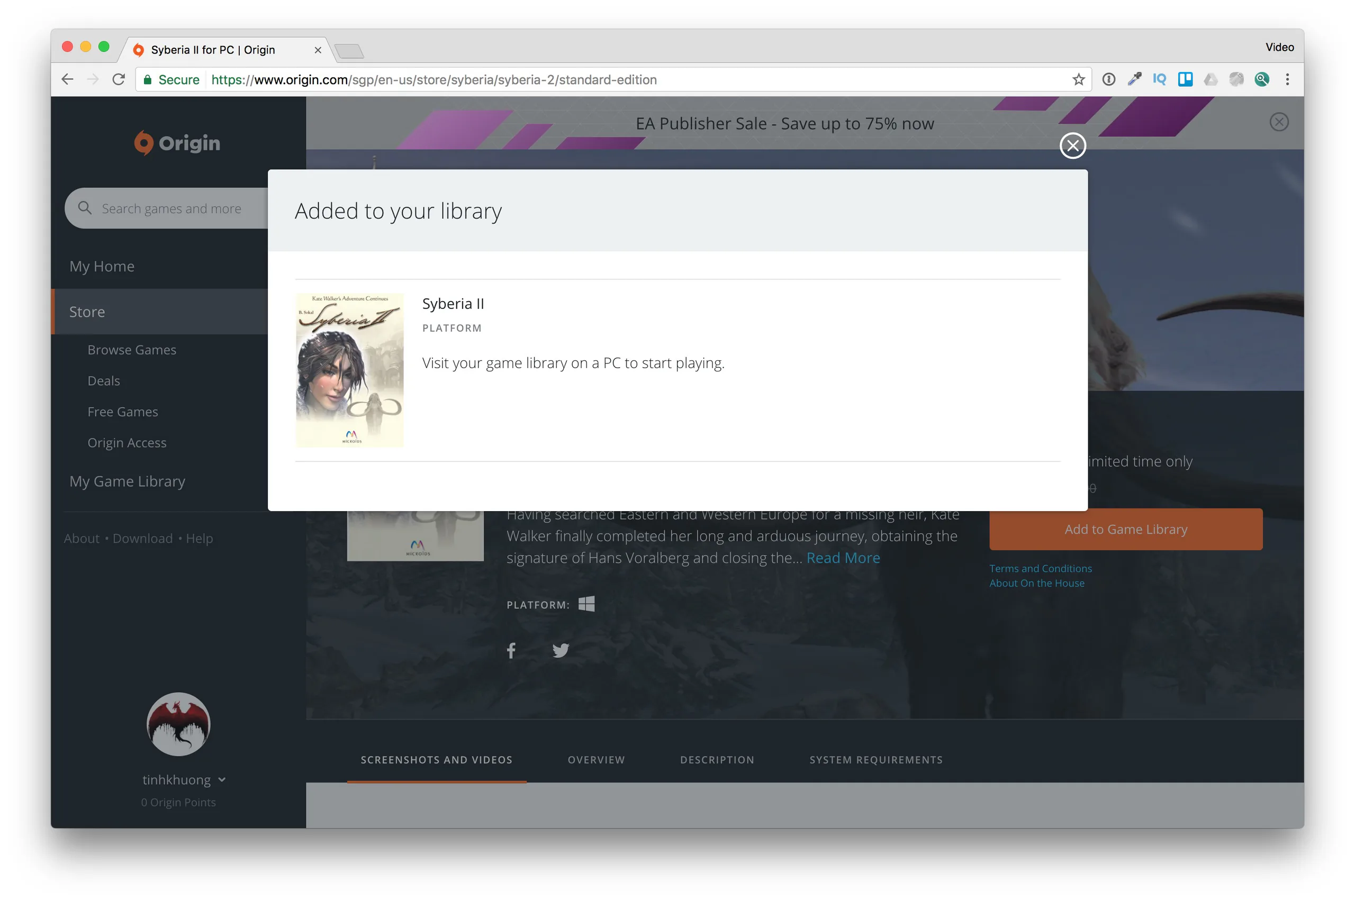
Task: Click the Download link
Action: pos(142,539)
